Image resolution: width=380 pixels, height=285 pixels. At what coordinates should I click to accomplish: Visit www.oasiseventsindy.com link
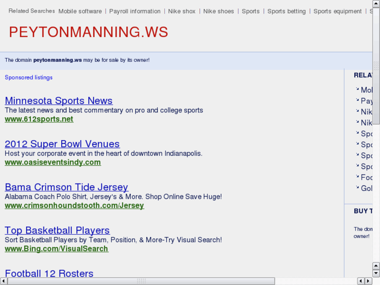pos(53,162)
